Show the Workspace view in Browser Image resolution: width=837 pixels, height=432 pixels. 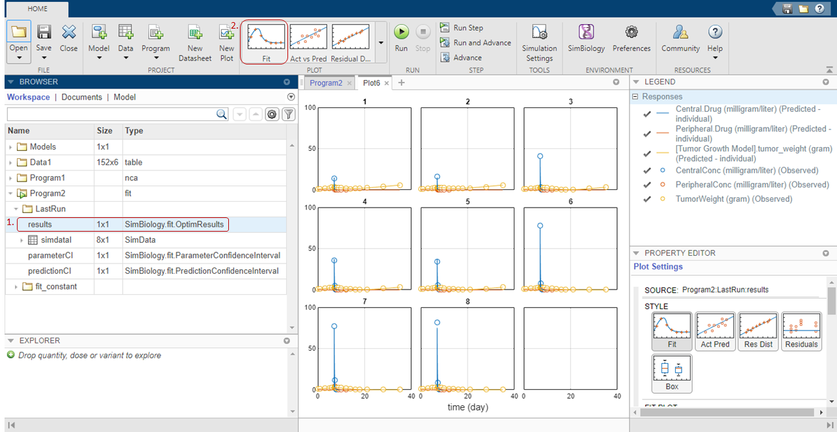[x=28, y=97]
